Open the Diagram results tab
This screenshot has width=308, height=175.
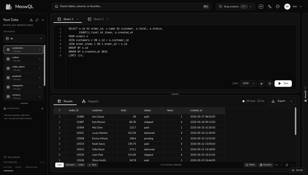(x=90, y=101)
